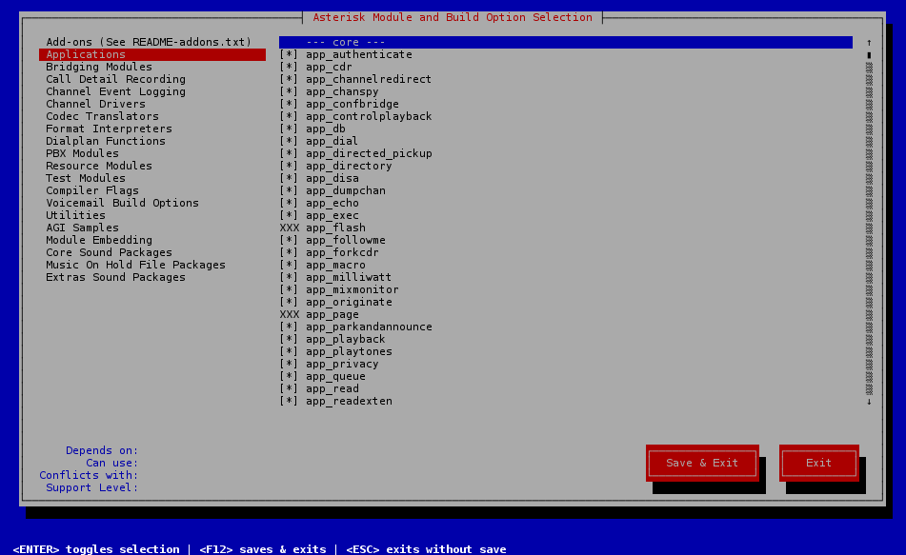Toggle the app_authenticate module checkbox
The height and width of the screenshot is (555, 906).
pos(289,54)
